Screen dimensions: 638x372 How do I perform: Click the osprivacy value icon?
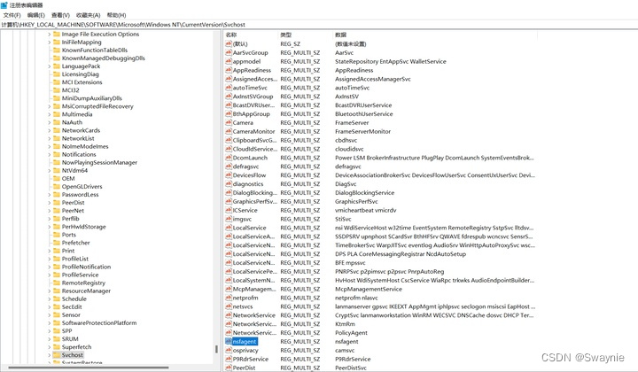pyautogui.click(x=229, y=350)
